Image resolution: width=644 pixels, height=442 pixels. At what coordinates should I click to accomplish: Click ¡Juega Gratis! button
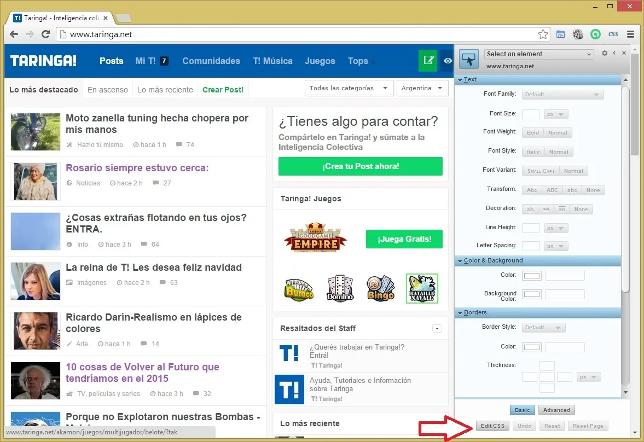[x=404, y=239]
